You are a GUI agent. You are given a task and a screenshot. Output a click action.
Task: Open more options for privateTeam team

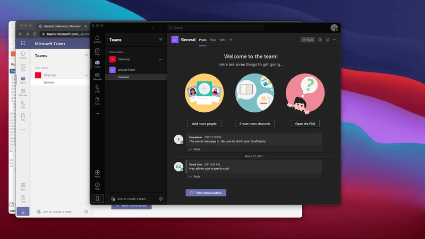(161, 70)
